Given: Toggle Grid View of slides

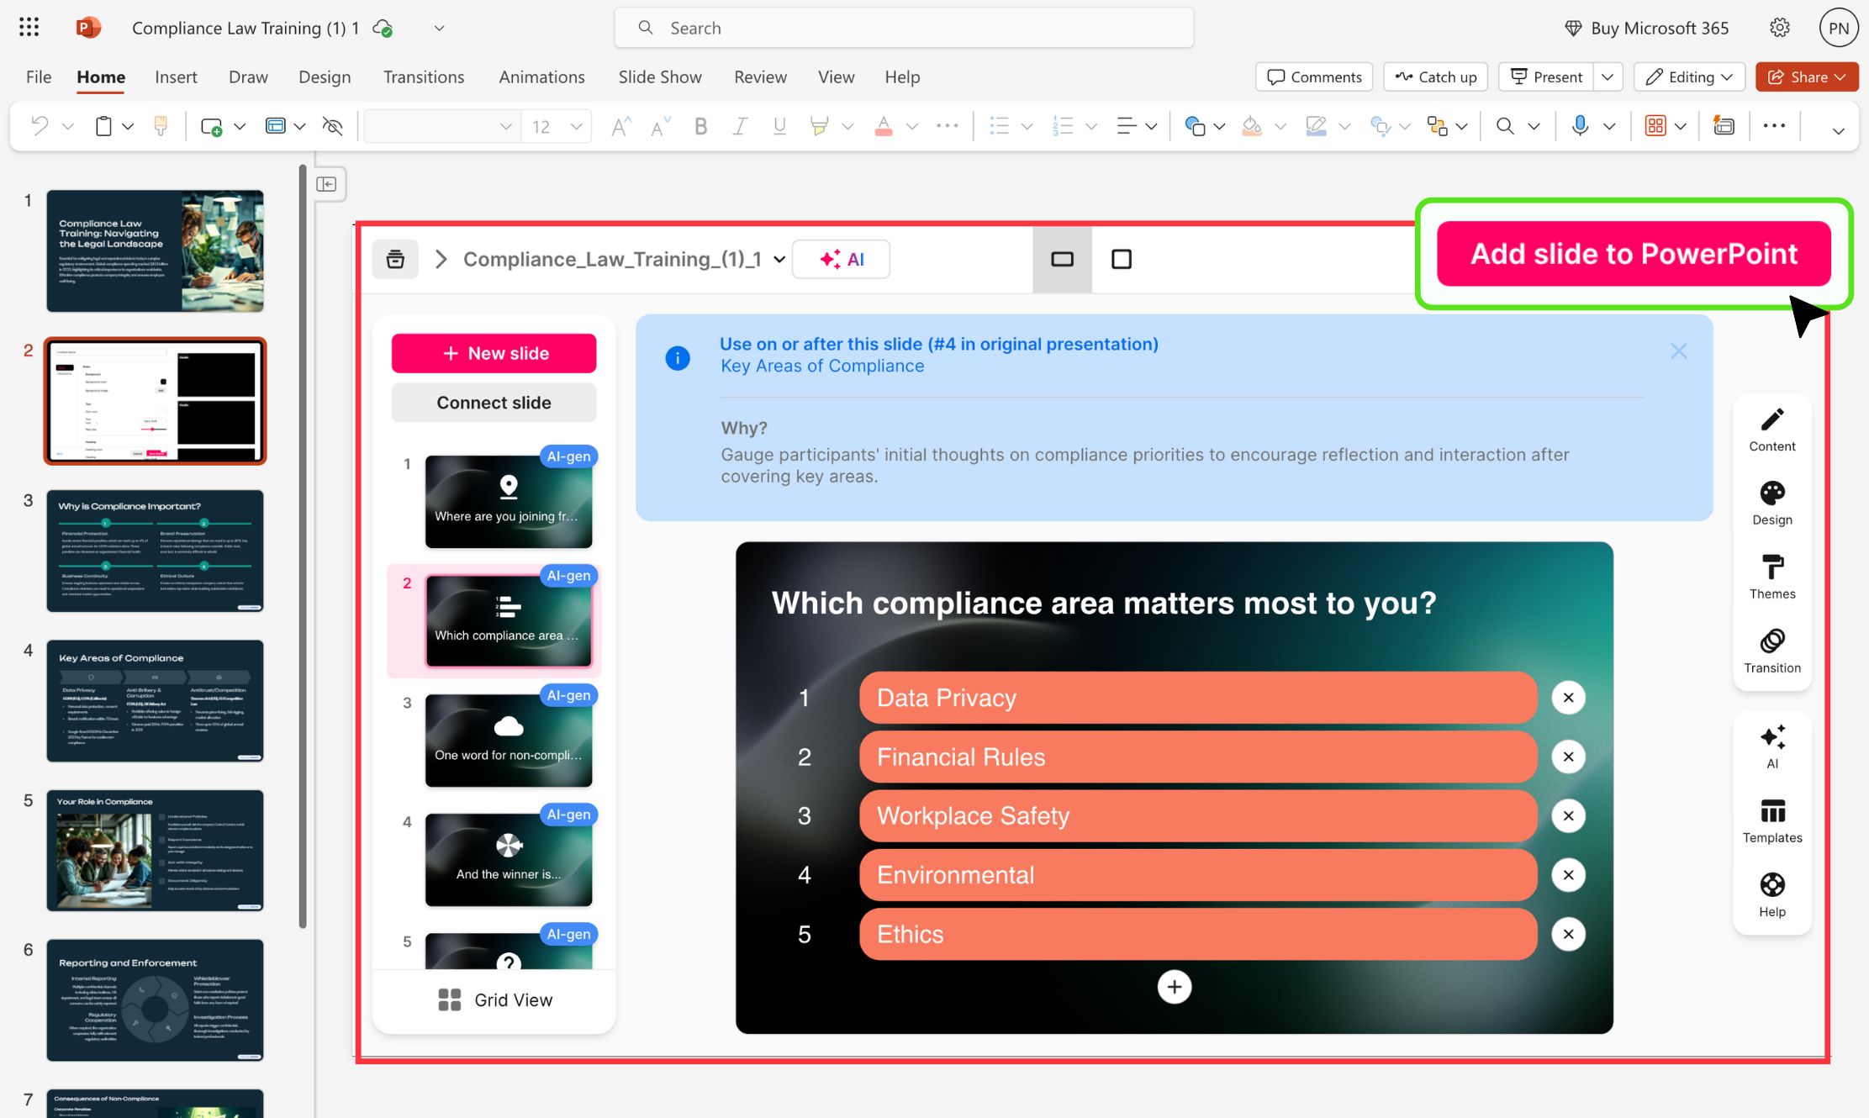Looking at the screenshot, I should click(495, 999).
